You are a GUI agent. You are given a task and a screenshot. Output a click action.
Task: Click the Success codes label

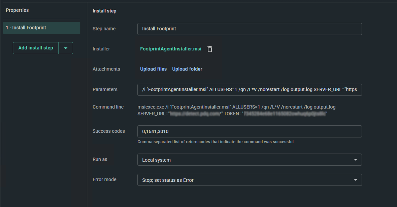109,131
